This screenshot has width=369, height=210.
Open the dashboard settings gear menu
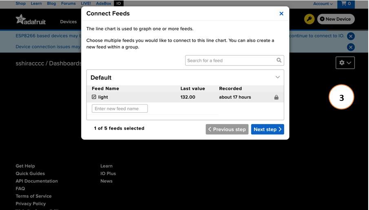point(345,63)
